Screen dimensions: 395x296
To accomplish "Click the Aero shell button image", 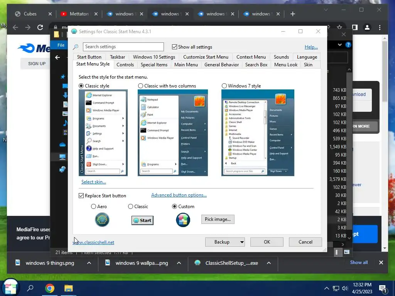I will click(102, 219).
